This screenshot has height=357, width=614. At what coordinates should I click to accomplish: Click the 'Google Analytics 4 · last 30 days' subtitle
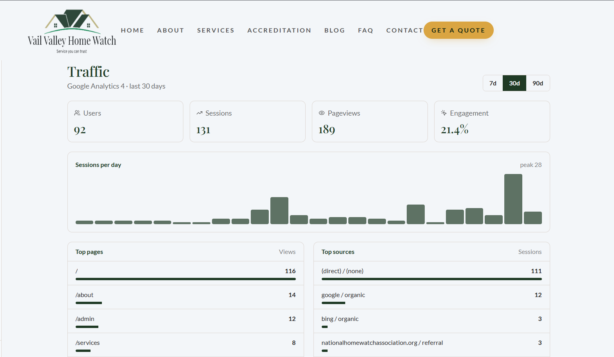pyautogui.click(x=116, y=86)
